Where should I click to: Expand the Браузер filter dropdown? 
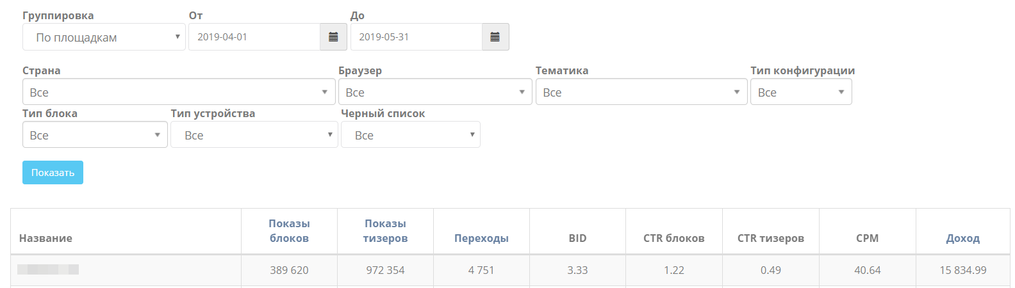click(435, 92)
